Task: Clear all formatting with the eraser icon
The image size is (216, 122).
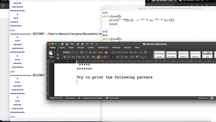Action: [x=106, y=53]
